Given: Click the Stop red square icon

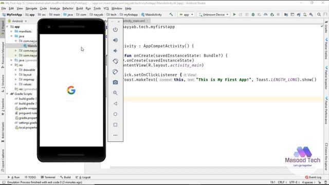Looking at the screenshot, I should (278, 14).
